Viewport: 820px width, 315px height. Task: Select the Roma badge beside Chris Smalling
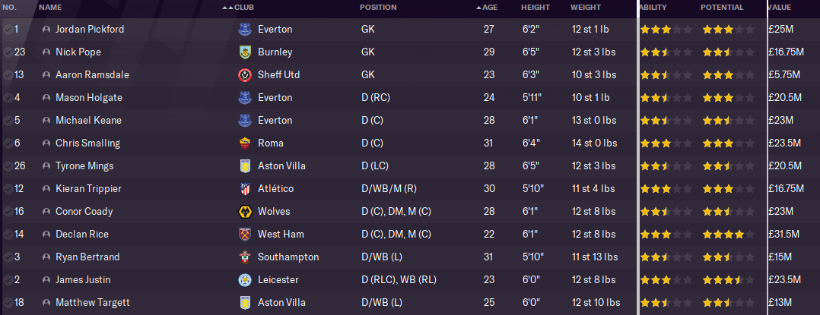[244, 143]
